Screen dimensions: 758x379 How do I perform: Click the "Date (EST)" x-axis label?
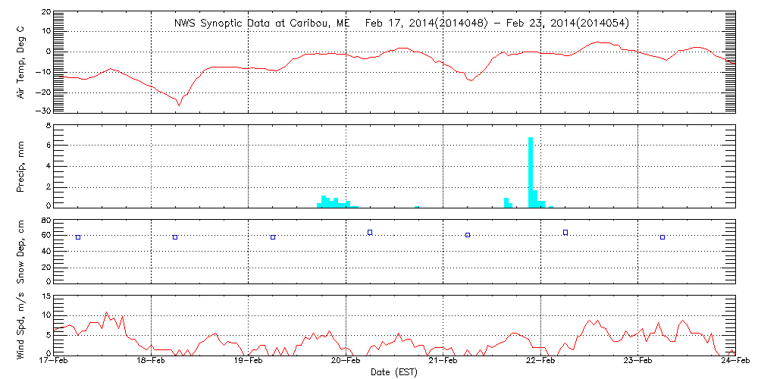394,373
